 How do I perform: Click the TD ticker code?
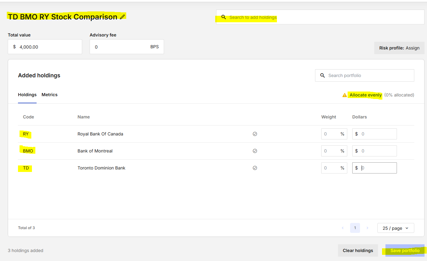(26, 168)
